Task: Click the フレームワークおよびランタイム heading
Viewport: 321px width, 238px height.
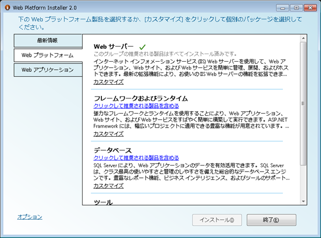Action: tap(141, 99)
